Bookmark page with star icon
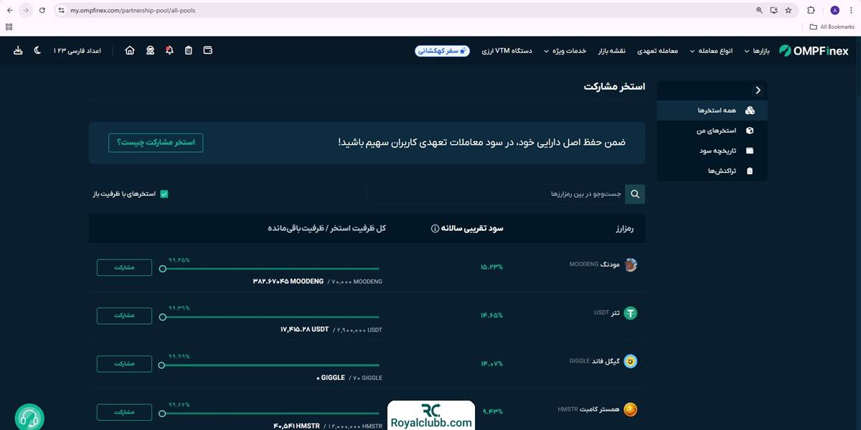The image size is (861, 430). pyautogui.click(x=789, y=10)
